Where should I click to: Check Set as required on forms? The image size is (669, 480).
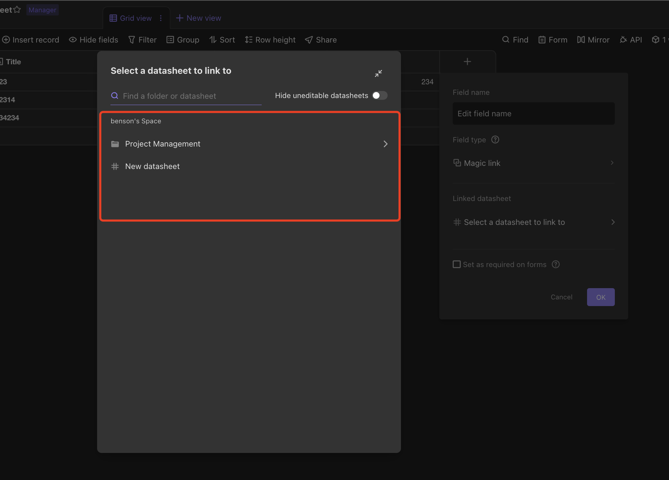coord(457,264)
